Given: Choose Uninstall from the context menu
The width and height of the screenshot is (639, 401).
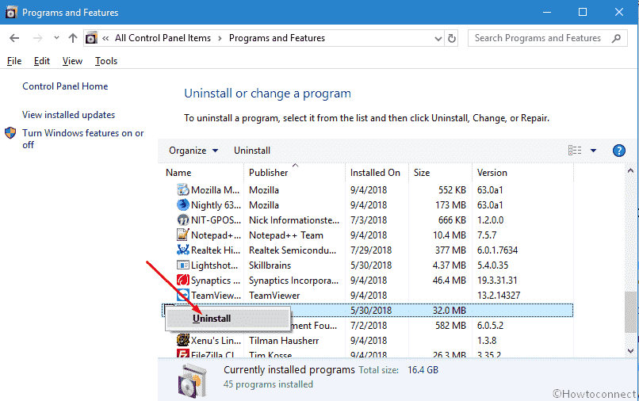Looking at the screenshot, I should [x=228, y=319].
